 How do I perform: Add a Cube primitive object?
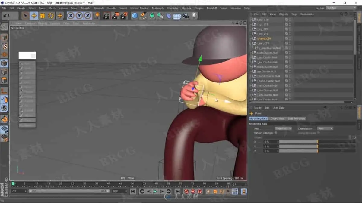135,16
